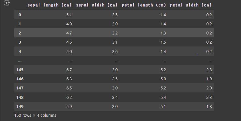Click sepal length value 5.0 in row 4
The width and height of the screenshot is (241, 121).
coord(69,52)
